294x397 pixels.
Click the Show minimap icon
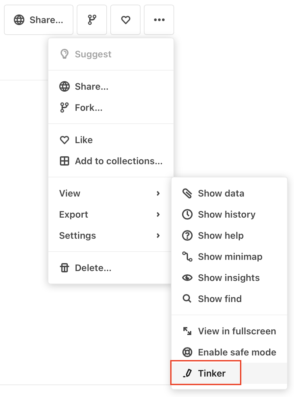(187, 257)
